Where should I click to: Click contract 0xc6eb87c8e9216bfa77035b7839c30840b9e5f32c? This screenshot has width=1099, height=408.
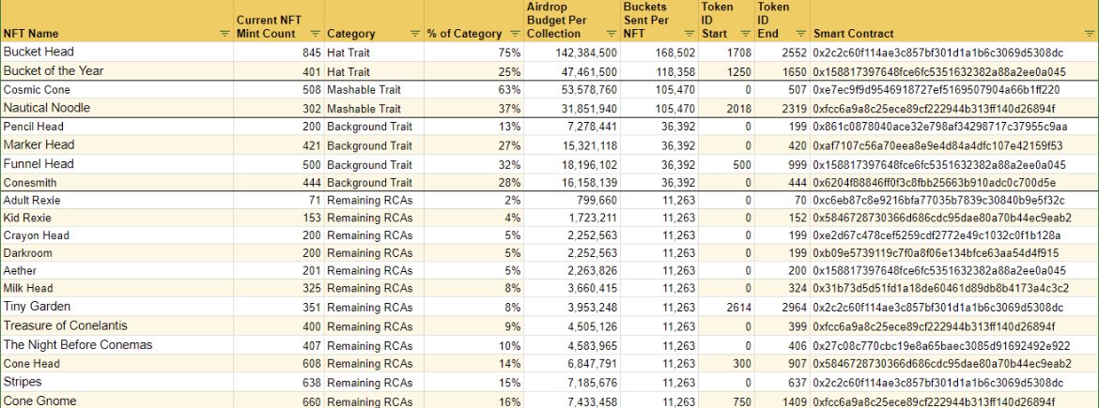click(939, 200)
